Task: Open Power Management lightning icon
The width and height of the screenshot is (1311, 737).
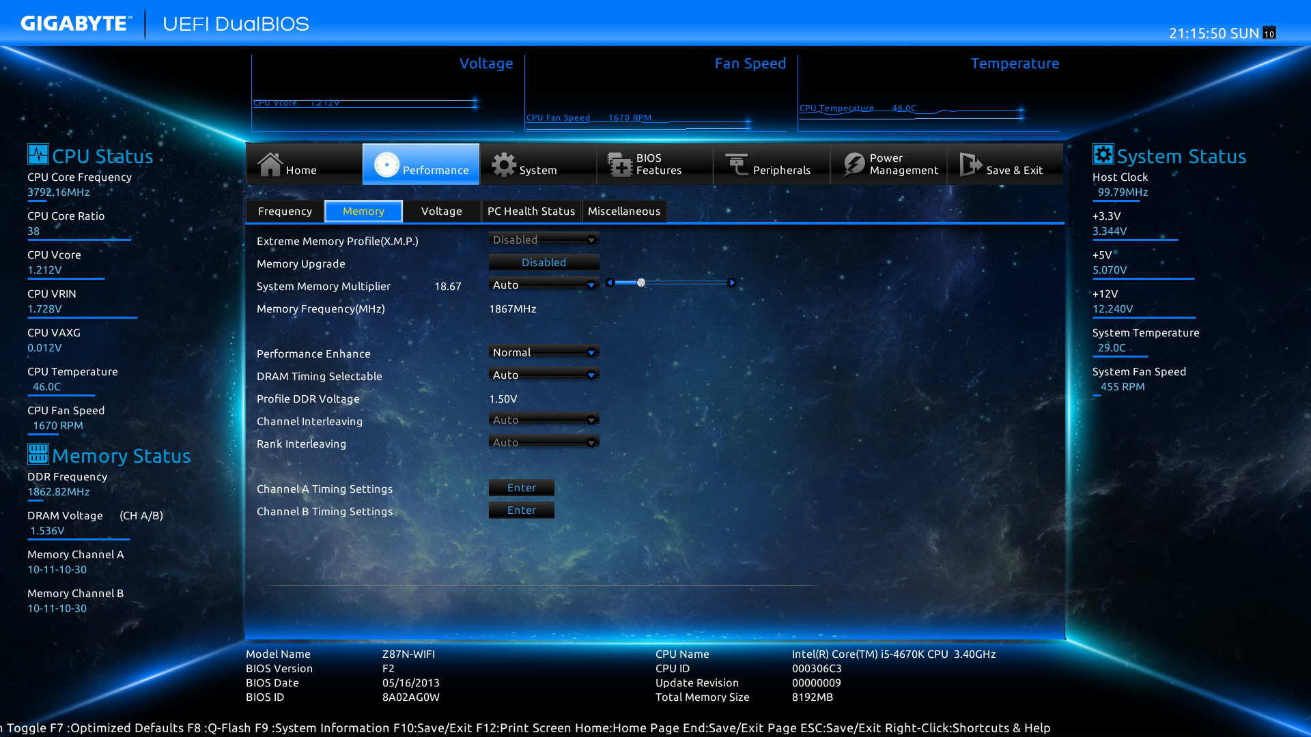Action: tap(854, 164)
